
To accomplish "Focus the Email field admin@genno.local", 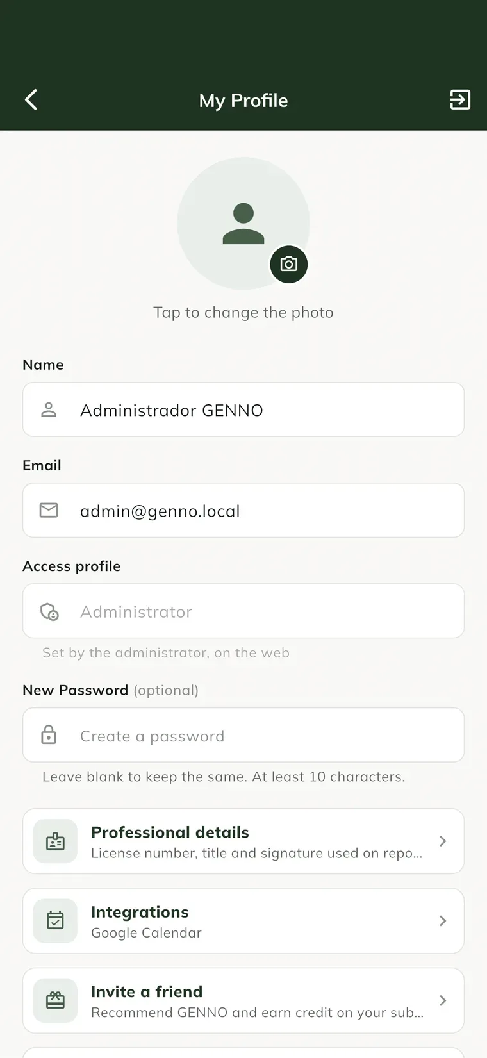I will 244,510.
